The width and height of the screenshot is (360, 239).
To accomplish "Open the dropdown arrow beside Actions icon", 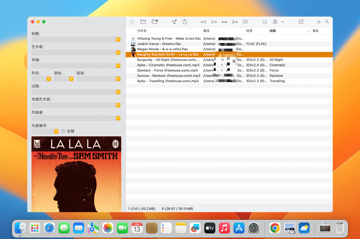I will [x=282, y=22].
